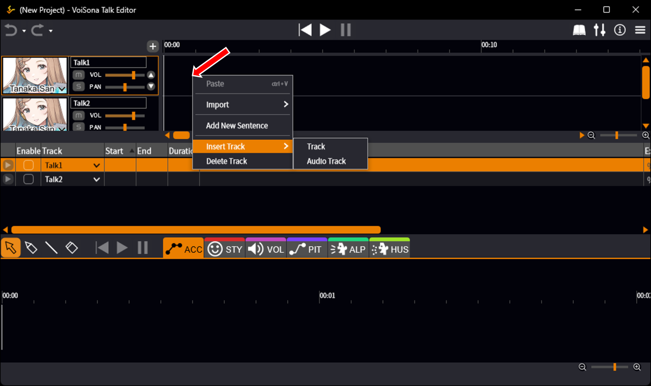Choose Delete Track from the context menu
This screenshot has height=386, width=651.
tap(243, 161)
